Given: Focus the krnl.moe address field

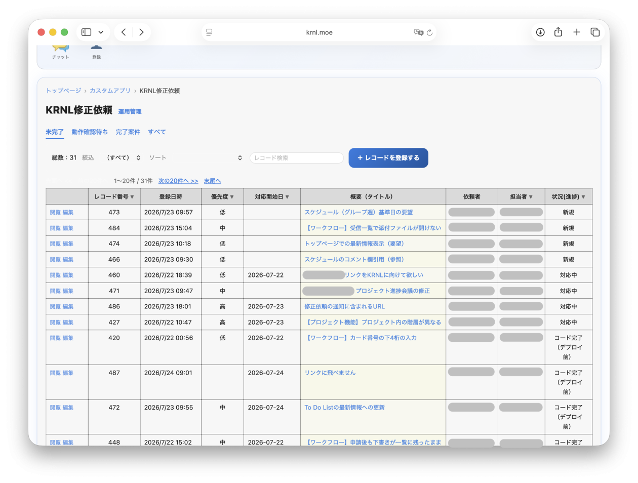Looking at the screenshot, I should tap(319, 32).
